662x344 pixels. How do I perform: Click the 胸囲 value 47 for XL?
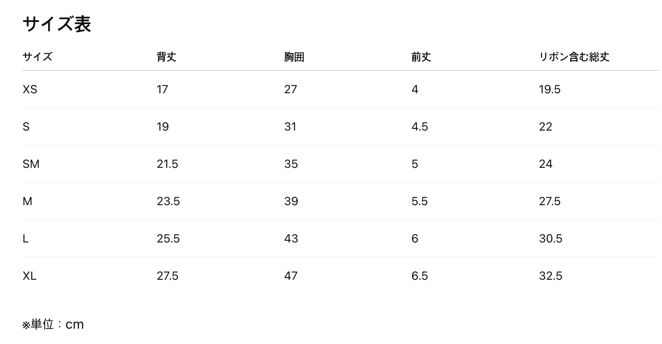point(291,276)
